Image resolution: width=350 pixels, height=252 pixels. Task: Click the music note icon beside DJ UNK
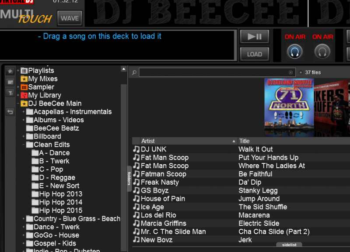point(136,149)
